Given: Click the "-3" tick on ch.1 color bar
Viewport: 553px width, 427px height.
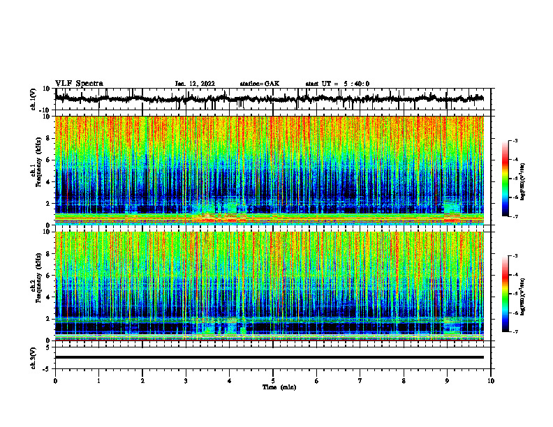Looking at the screenshot, I should click(x=515, y=141).
